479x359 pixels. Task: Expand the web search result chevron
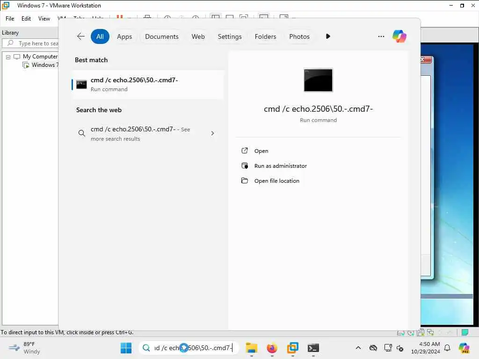point(213,133)
